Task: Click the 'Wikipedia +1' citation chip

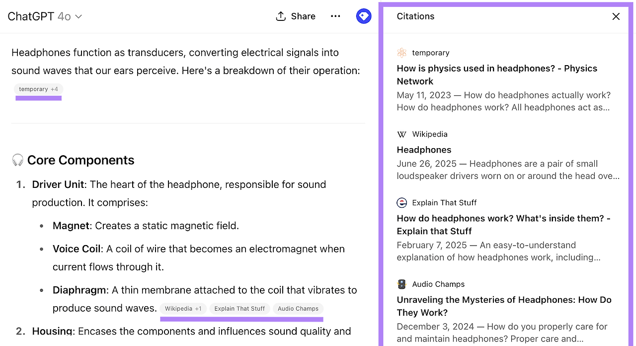Action: point(183,309)
